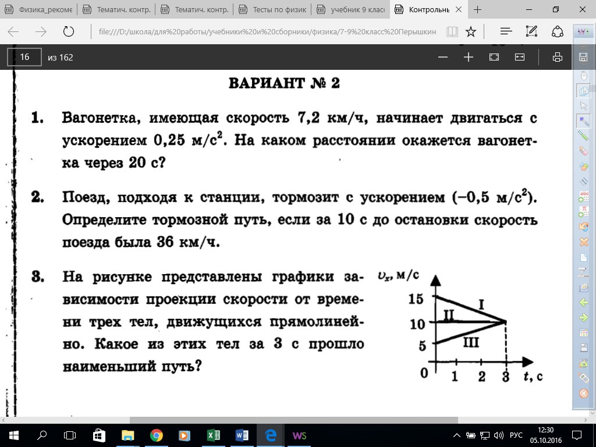This screenshot has width=596, height=447.
Task: Open the Windows Start menu
Action: coord(13,435)
